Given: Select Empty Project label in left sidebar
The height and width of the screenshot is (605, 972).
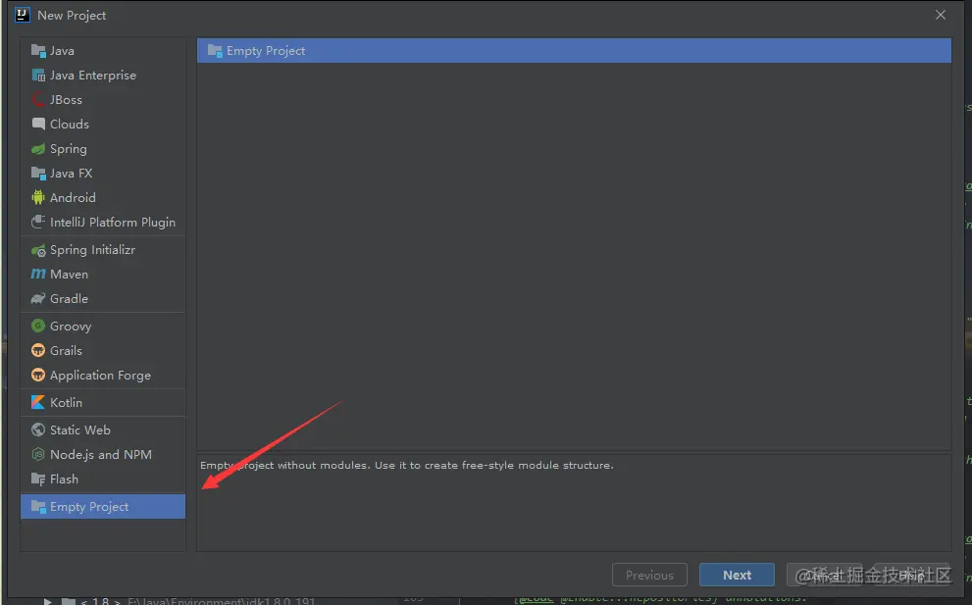Looking at the screenshot, I should [x=89, y=506].
